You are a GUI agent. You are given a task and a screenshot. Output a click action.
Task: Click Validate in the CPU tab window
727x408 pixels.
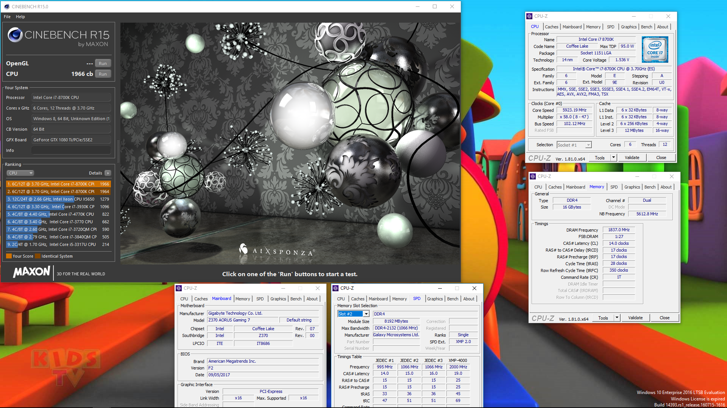click(x=632, y=158)
